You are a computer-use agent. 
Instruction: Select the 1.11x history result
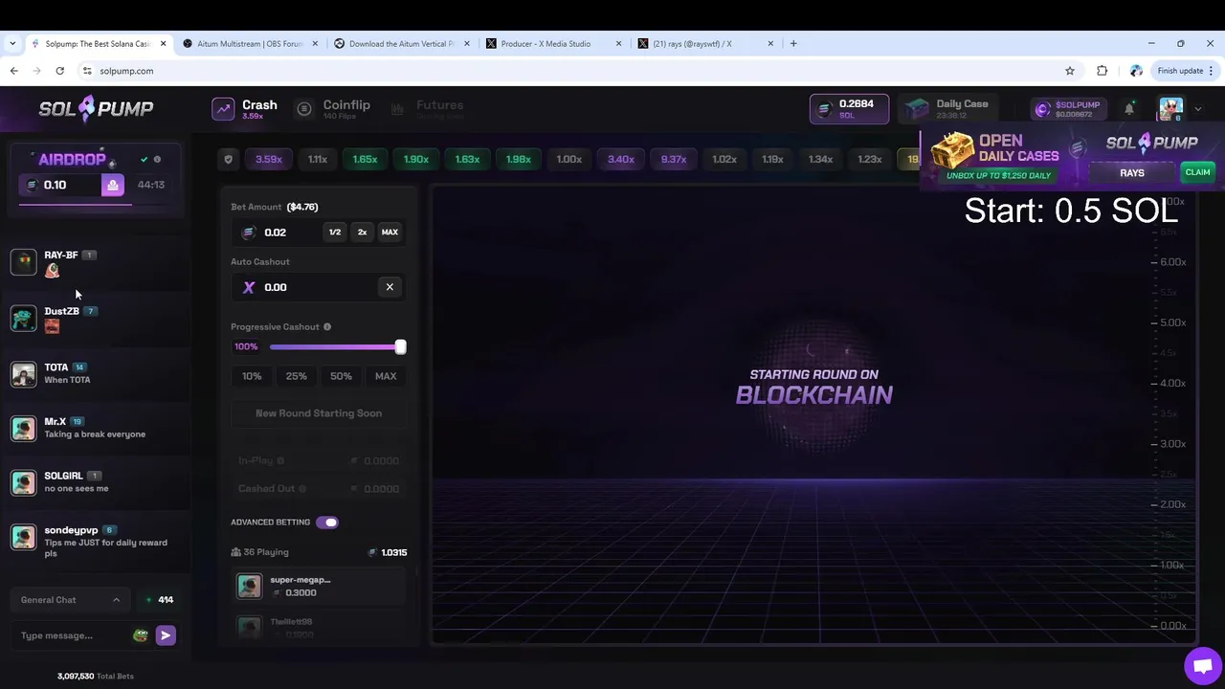pyautogui.click(x=318, y=159)
